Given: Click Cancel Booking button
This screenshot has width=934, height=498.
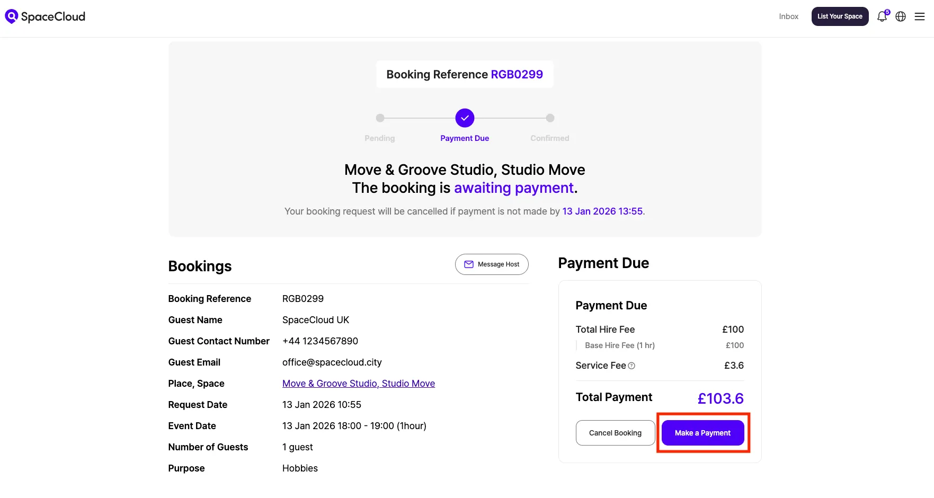Looking at the screenshot, I should point(615,433).
